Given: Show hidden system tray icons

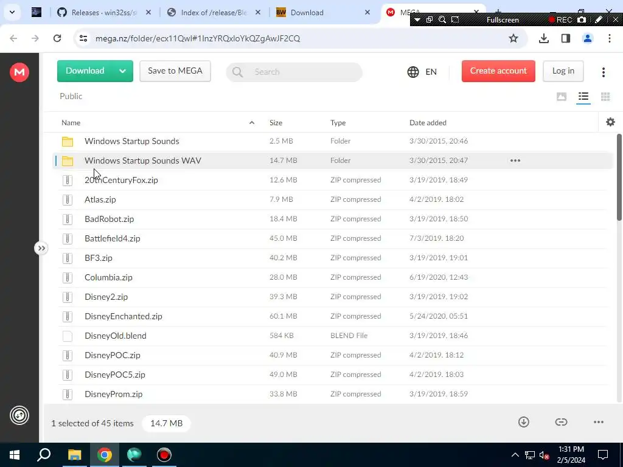Looking at the screenshot, I should click(x=515, y=455).
